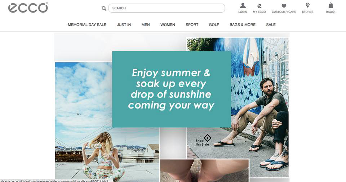Focus the Search input field
Screen dimensions: 346x182
tap(167, 8)
